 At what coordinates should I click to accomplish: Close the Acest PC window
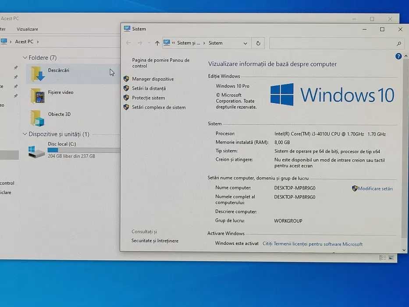click(x=390, y=19)
